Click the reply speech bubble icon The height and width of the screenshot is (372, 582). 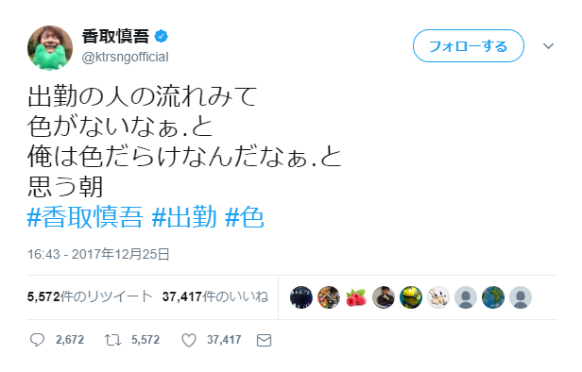pos(37,340)
